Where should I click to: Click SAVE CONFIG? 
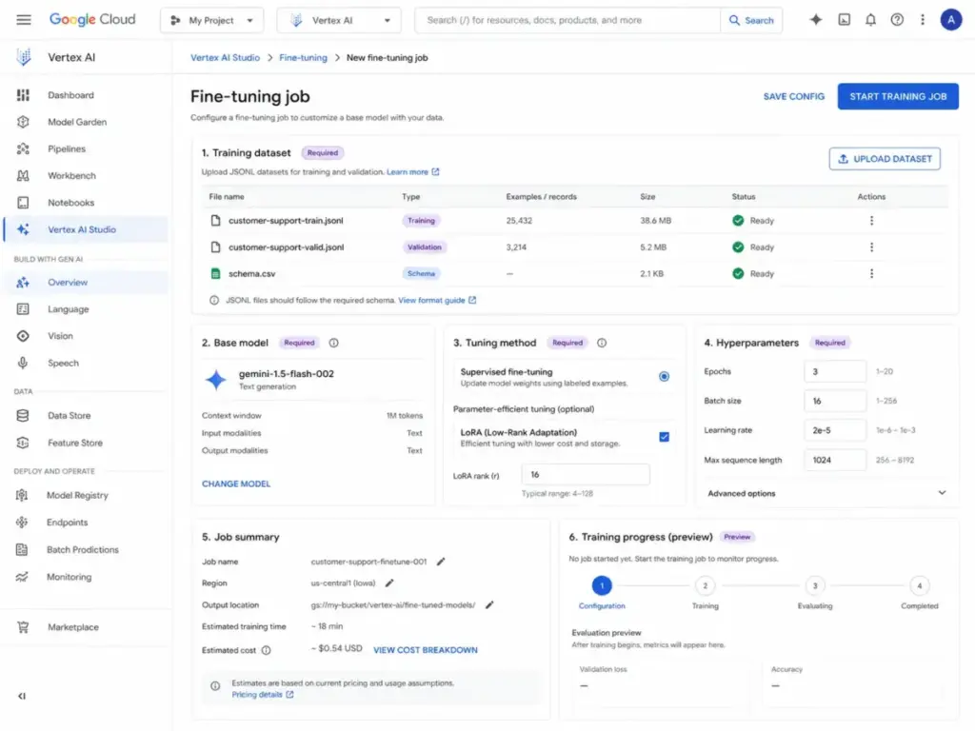click(x=793, y=96)
